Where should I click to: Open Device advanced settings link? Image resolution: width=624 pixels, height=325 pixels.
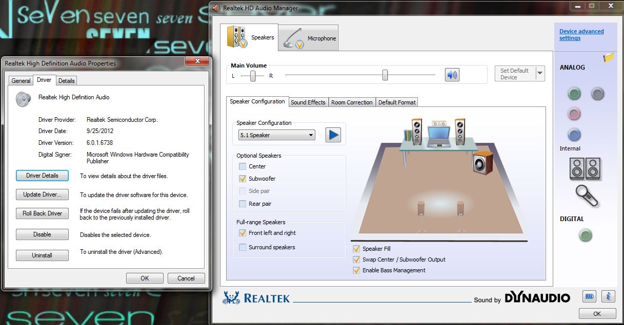pyautogui.click(x=581, y=35)
